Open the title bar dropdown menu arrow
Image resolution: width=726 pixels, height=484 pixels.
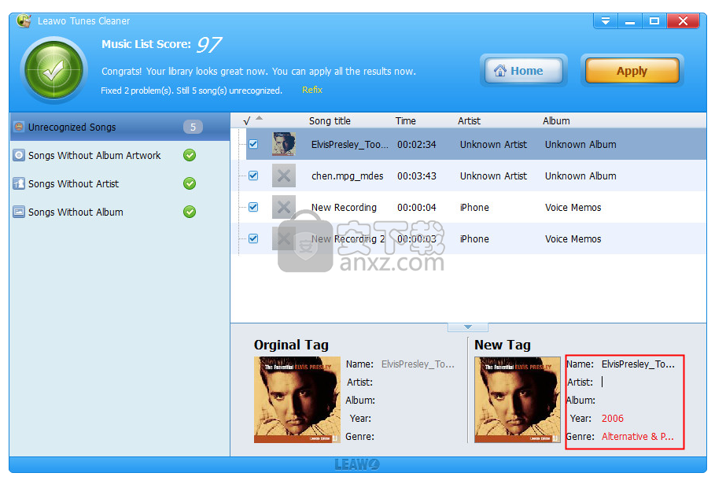605,21
